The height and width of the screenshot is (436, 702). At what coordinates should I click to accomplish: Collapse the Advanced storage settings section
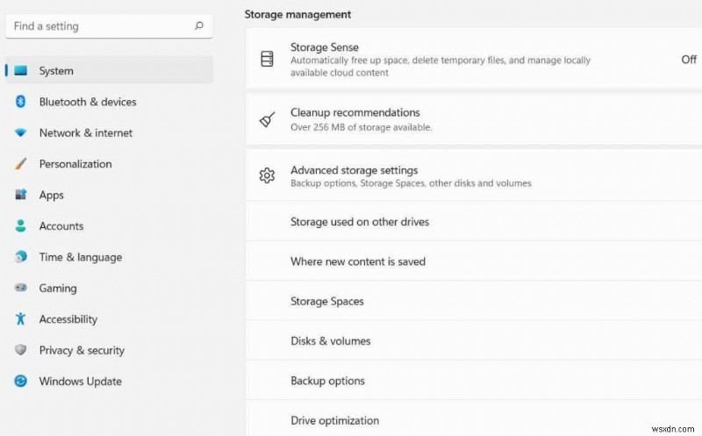[x=474, y=176]
